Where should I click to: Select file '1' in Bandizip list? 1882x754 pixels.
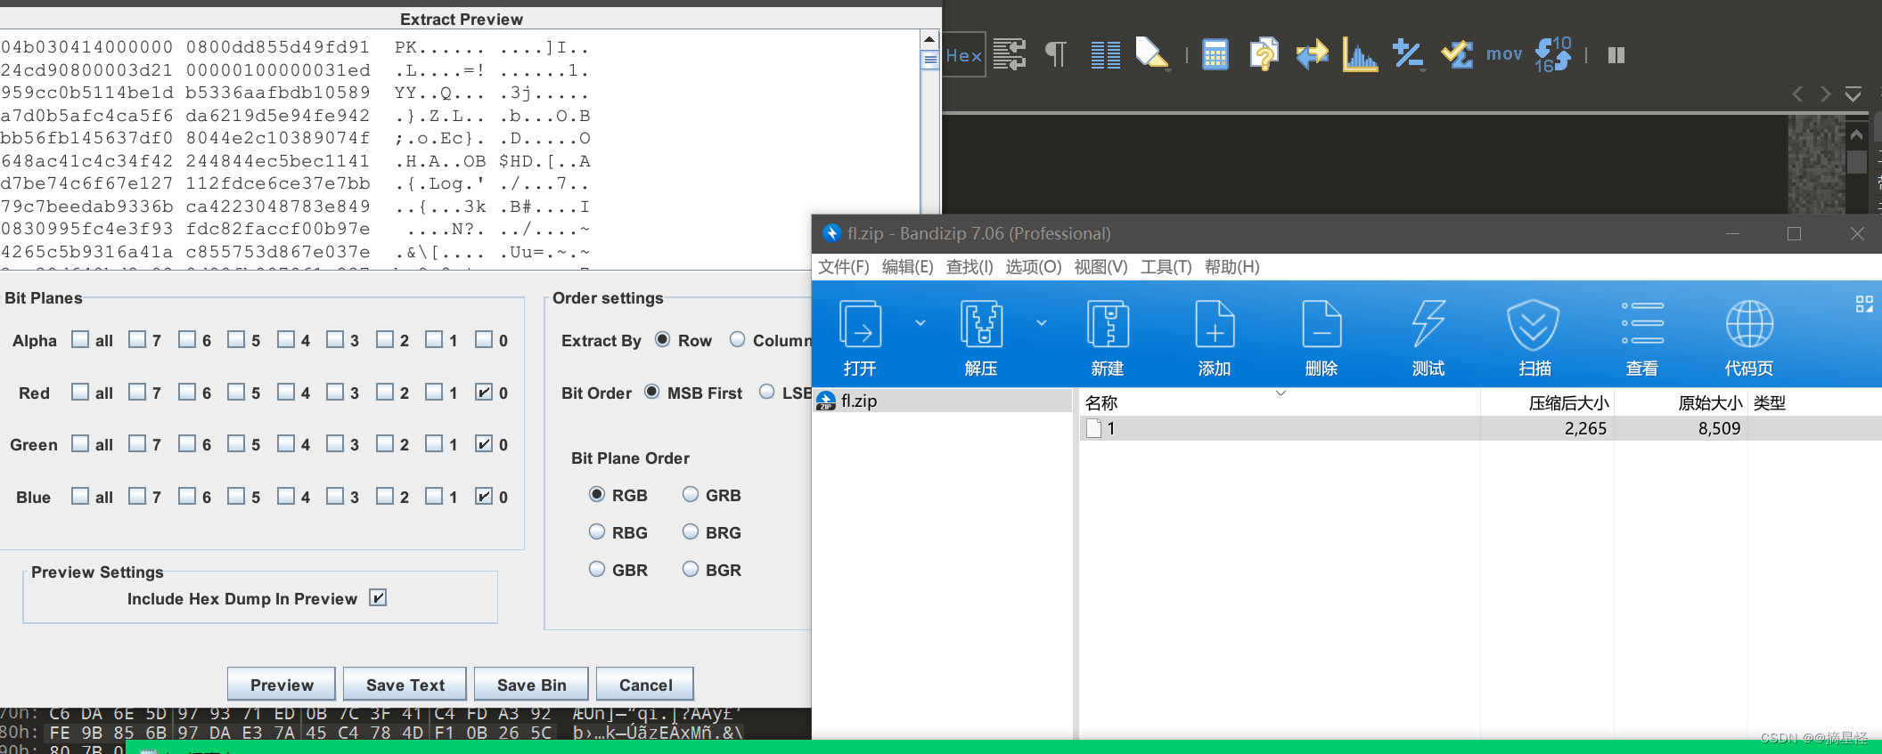1480,428
